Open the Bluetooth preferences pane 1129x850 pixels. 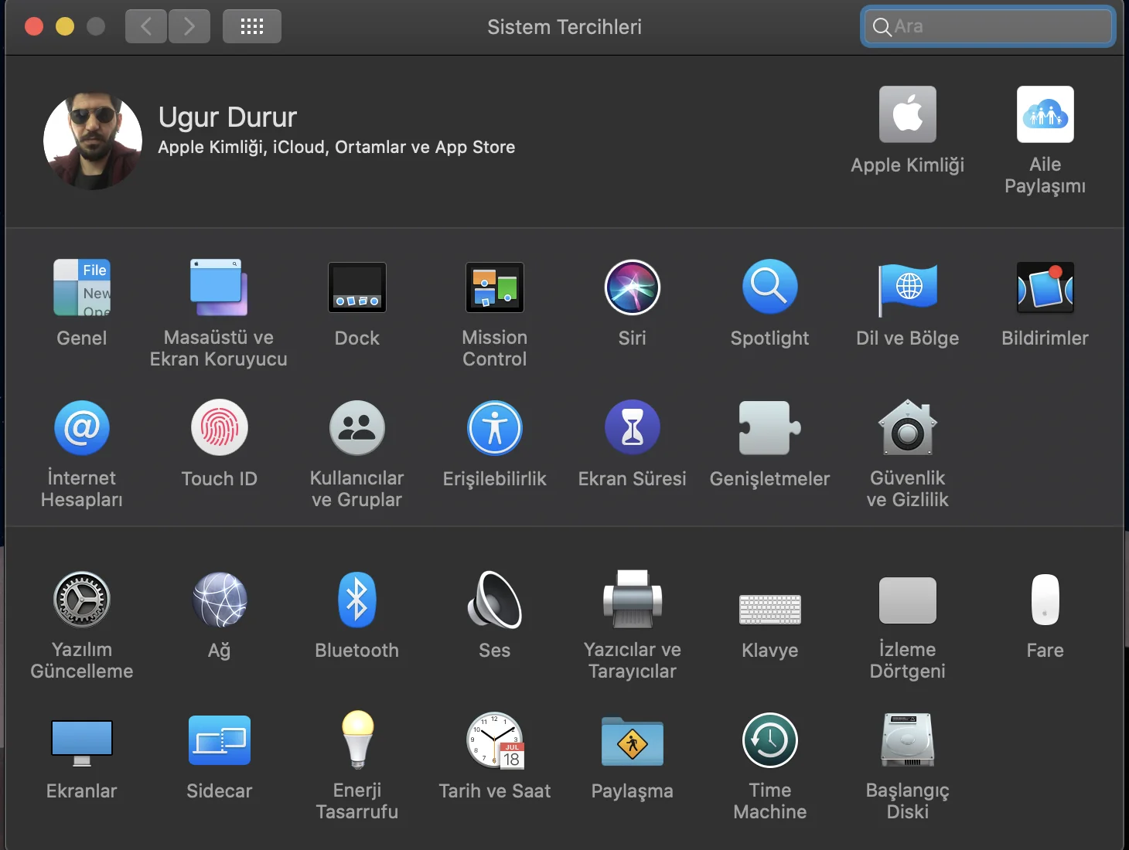click(x=356, y=600)
